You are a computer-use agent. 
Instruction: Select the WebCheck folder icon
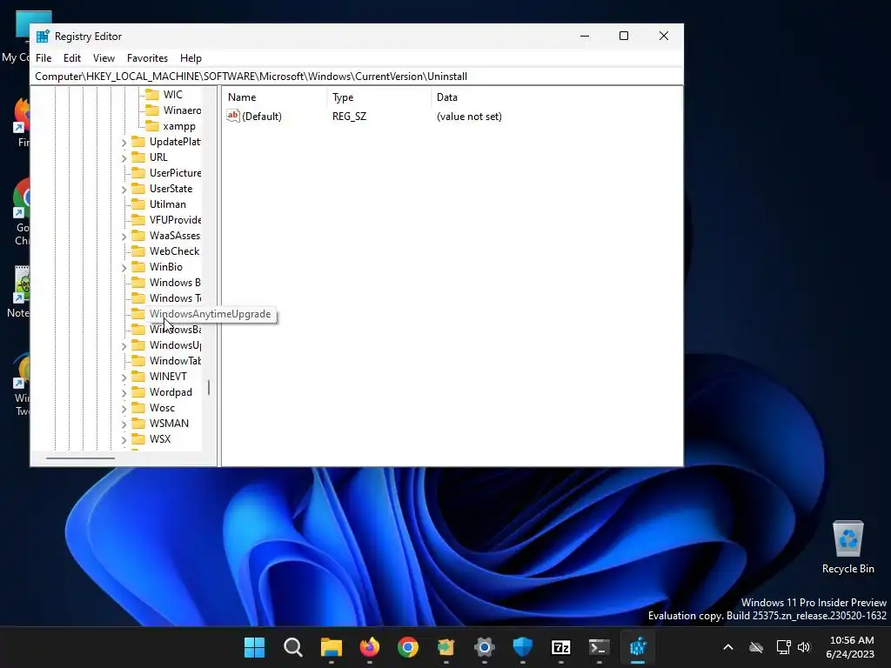(138, 251)
